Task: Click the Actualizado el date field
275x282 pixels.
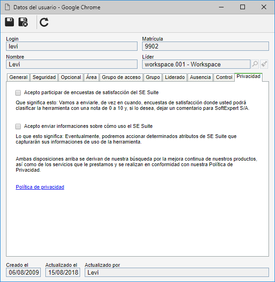Action: (x=63, y=272)
